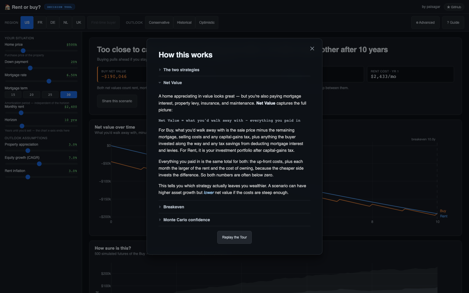Click the Rent cost value $2,433/mo
The width and height of the screenshot is (469, 293).
383,76
